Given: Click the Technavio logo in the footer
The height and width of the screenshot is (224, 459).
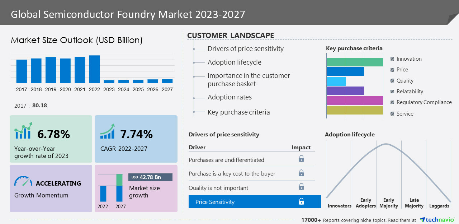Looking at the screenshot, I should (437, 220).
